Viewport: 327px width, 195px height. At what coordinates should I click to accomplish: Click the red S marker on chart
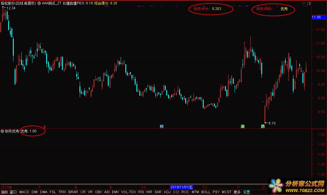tap(45, 127)
